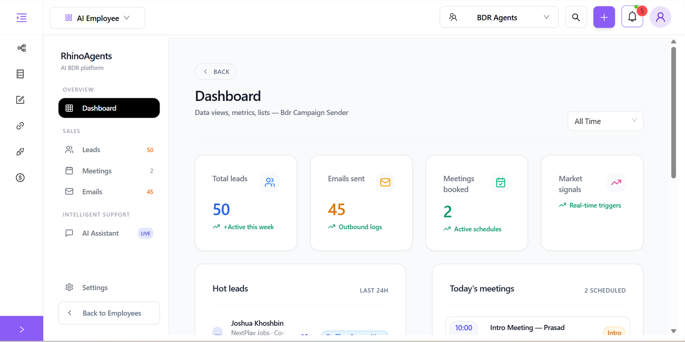Viewport: 685px width, 342px height.
Task: Click the AI Assistant chat bubble icon
Action: pyautogui.click(x=69, y=233)
